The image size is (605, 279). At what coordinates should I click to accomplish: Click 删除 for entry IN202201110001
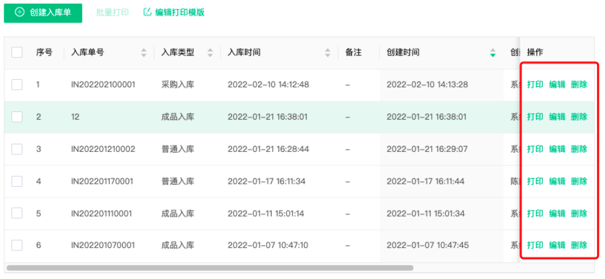point(579,214)
